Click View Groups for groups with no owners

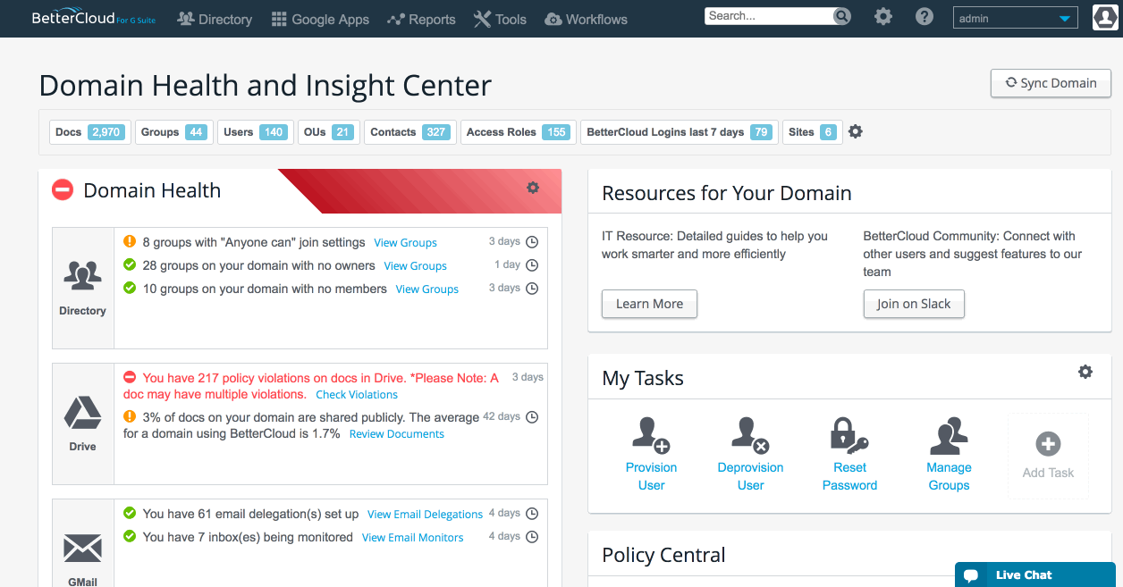(415, 266)
